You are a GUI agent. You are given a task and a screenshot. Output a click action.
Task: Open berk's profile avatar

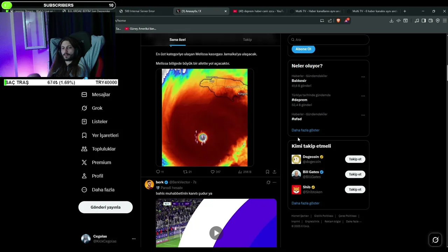pyautogui.click(x=149, y=184)
